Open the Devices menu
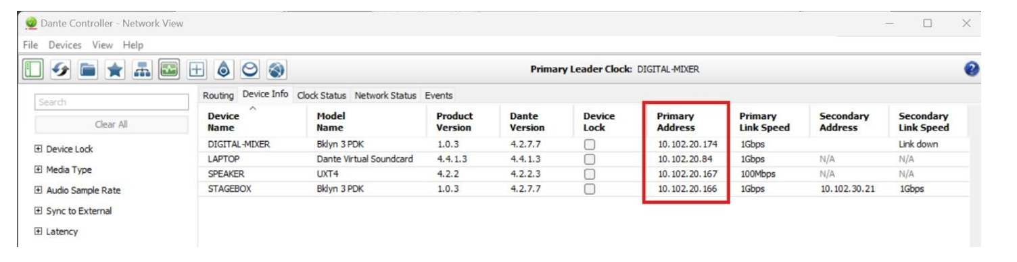This screenshot has height=262, width=1017. tap(65, 45)
